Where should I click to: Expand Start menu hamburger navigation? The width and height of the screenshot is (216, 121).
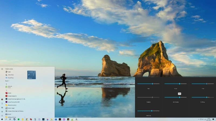(x=2, y=69)
